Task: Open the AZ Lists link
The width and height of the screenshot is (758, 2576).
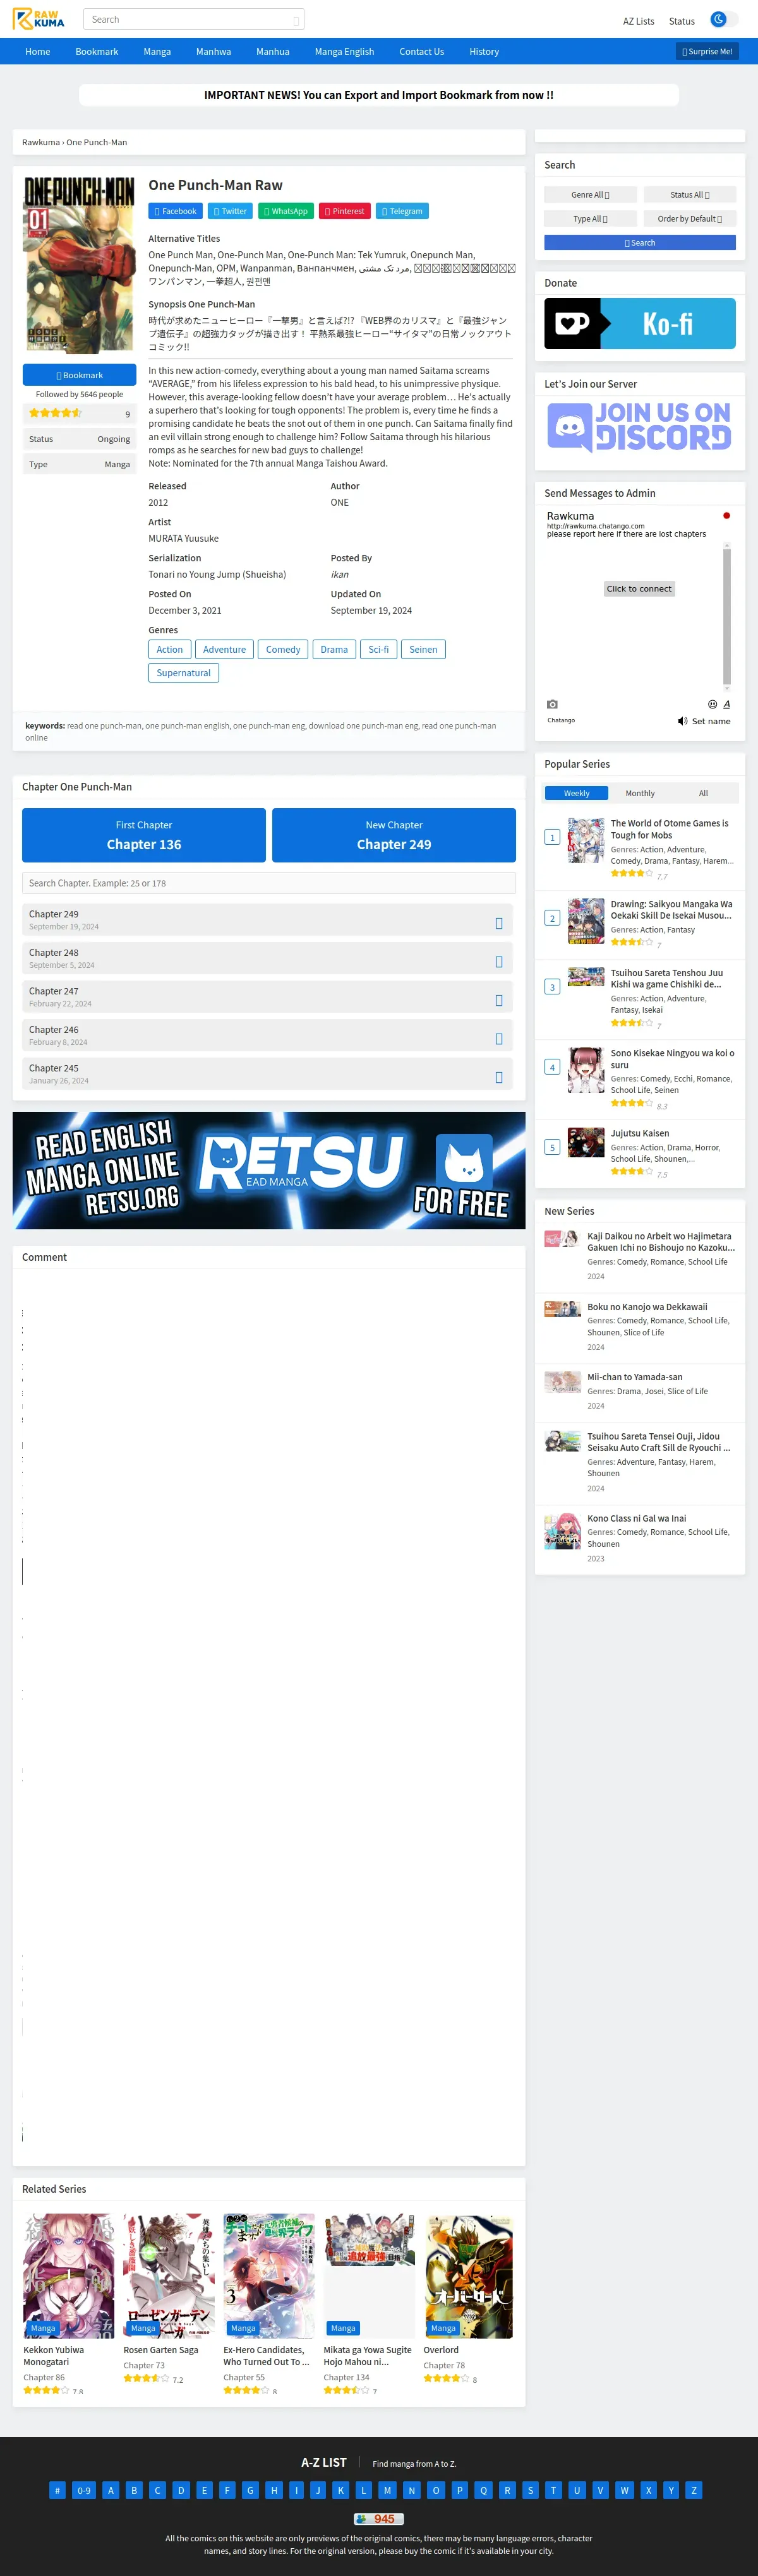Action: [638, 21]
